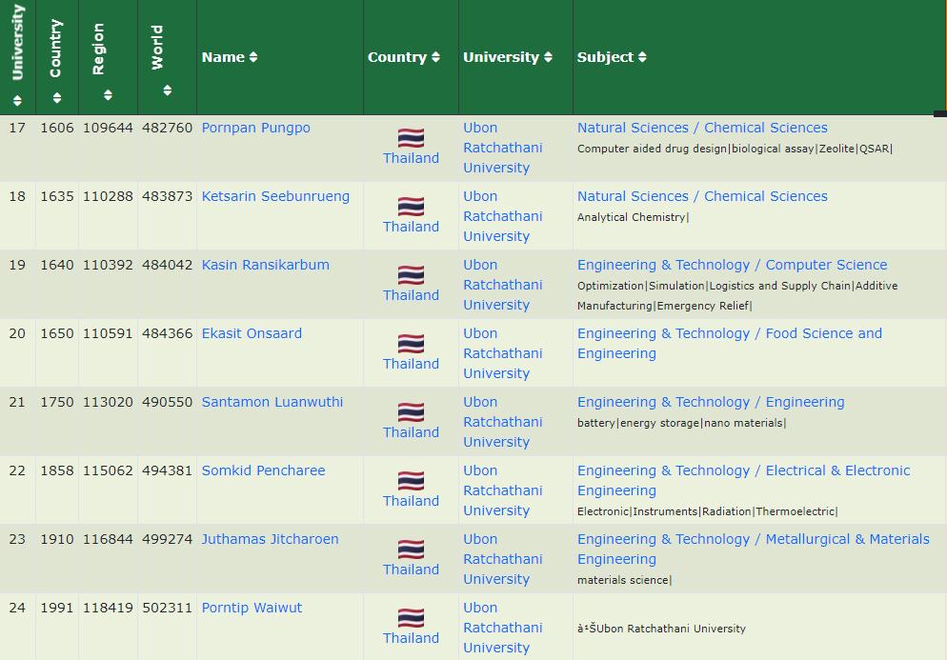Image resolution: width=947 pixels, height=660 pixels.
Task: Select keyword text 'Analytical Chemistry|'
Action: pos(633,217)
